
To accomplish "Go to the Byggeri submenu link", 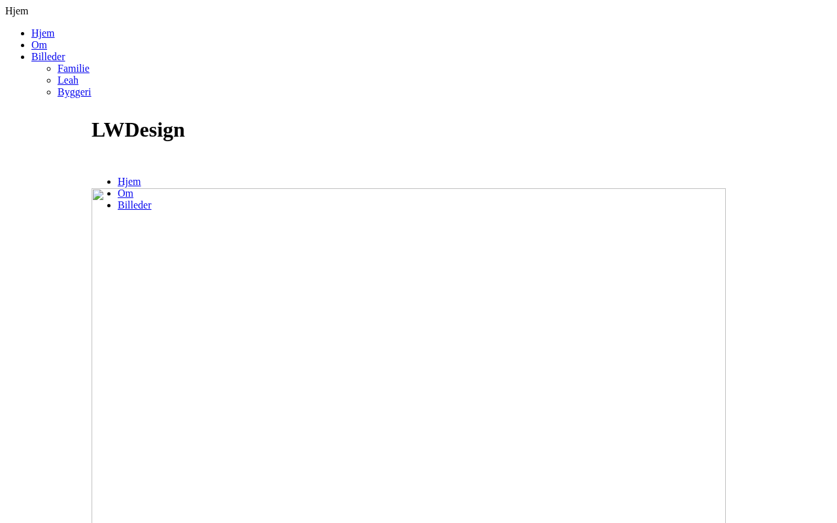I will coord(75,92).
